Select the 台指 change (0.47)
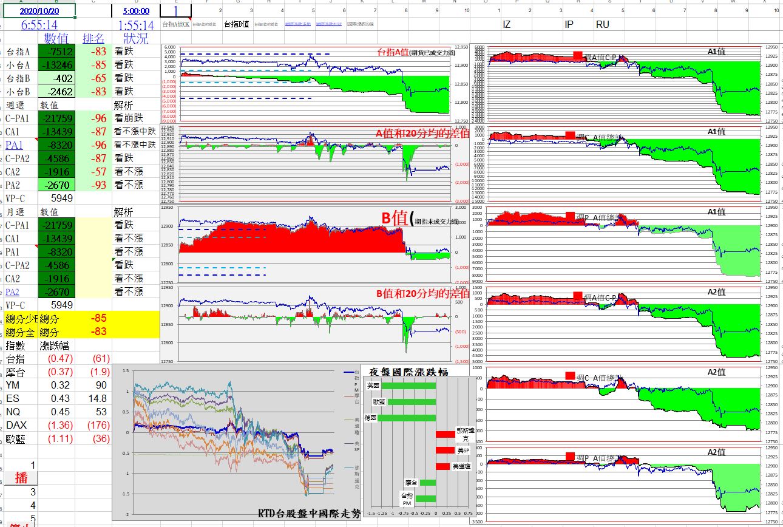 [x=56, y=359]
